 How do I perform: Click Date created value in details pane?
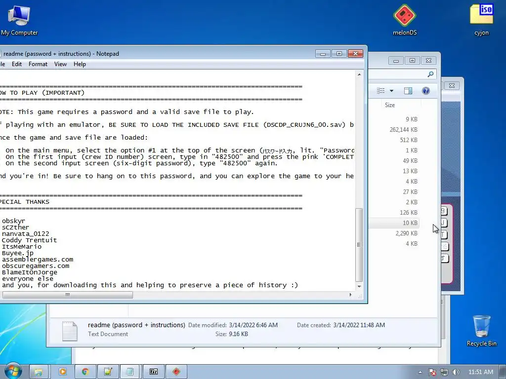359,325
